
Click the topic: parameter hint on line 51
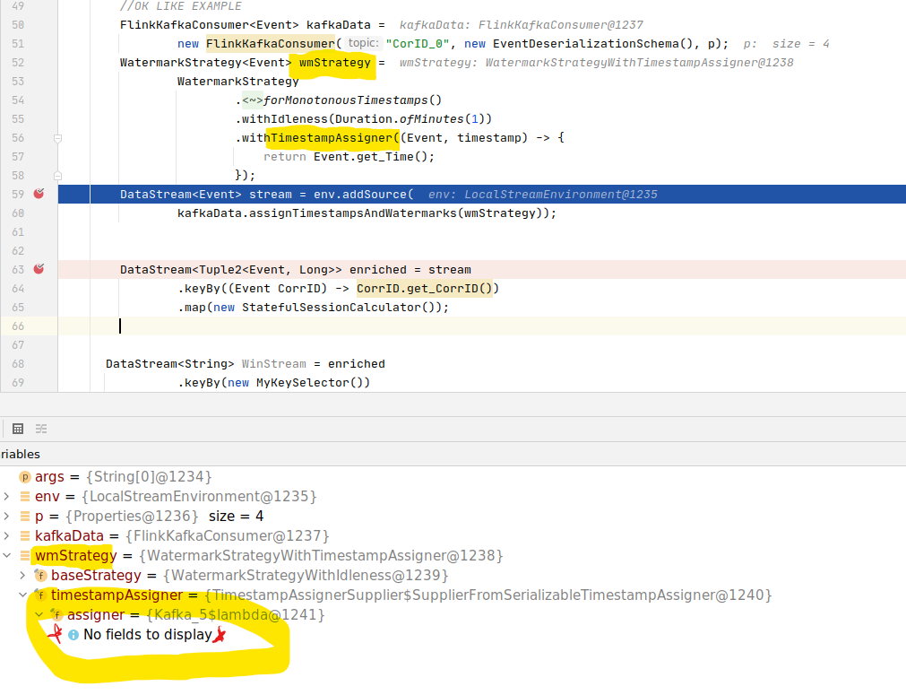[x=362, y=43]
